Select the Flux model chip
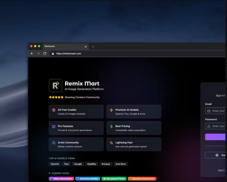 pos(66,164)
